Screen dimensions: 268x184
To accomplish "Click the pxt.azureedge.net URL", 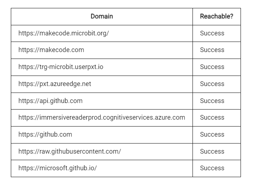I will [x=55, y=84].
